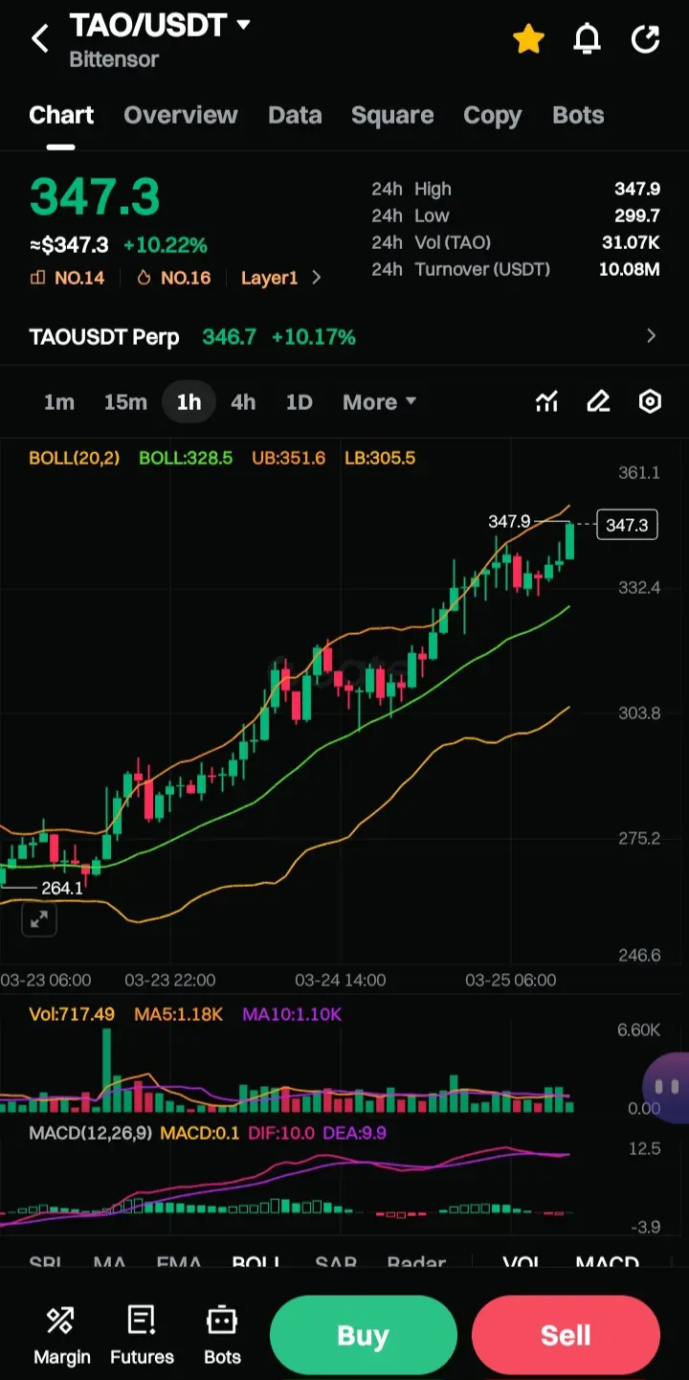The image size is (689, 1380).
Task: Open price alert bell icon
Action: (587, 39)
